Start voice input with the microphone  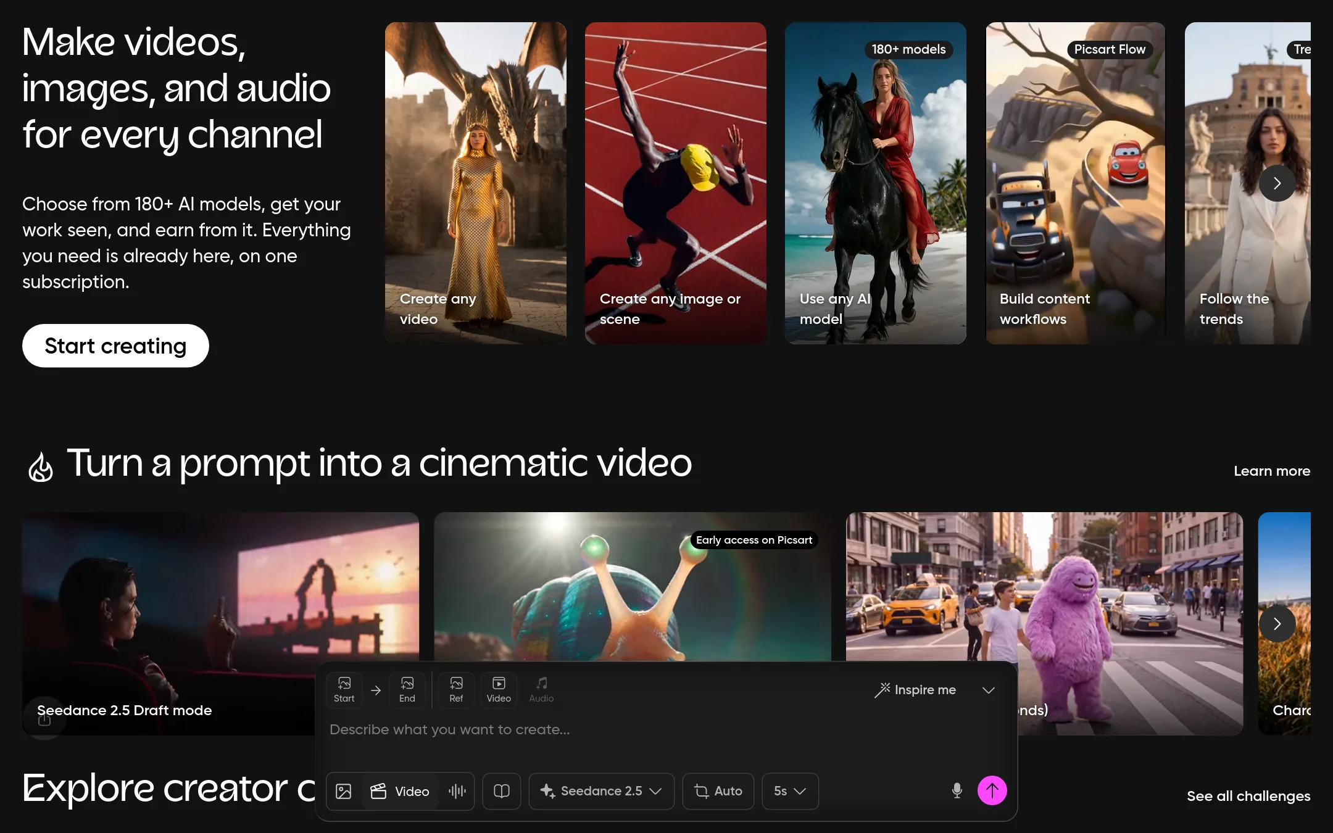tap(957, 790)
